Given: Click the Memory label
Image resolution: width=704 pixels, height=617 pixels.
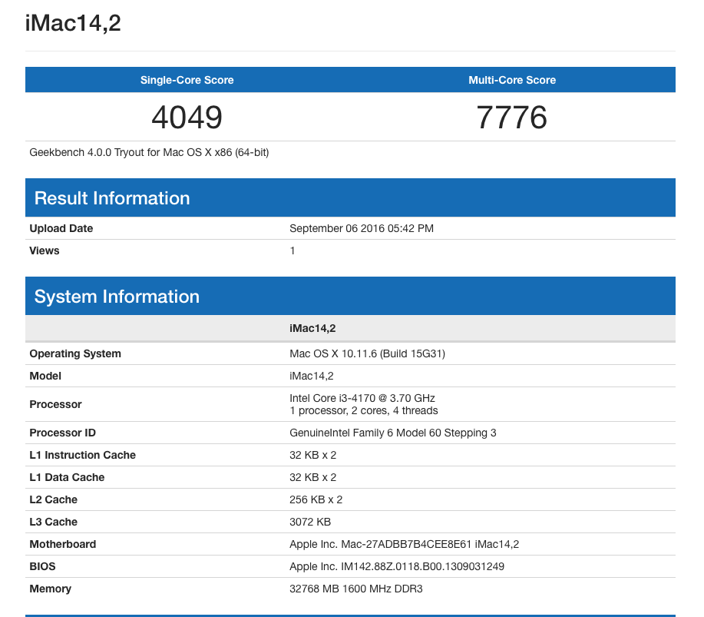Looking at the screenshot, I should click(x=51, y=589).
